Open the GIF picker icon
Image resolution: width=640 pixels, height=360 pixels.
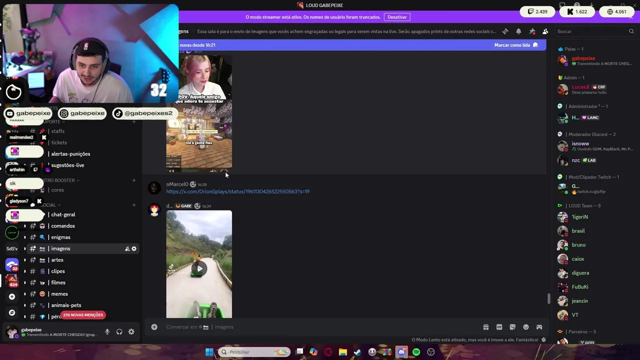[499, 327]
